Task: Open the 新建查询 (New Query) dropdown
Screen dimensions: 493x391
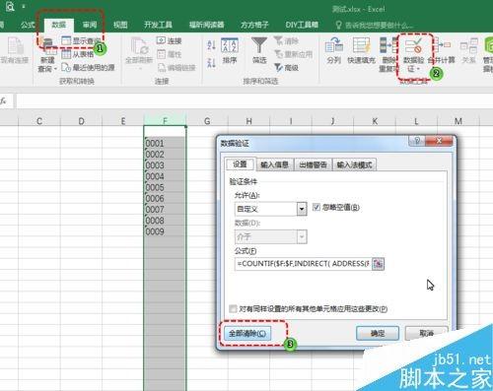Action: [48, 55]
